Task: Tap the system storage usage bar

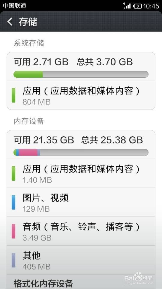Action: click(81, 74)
